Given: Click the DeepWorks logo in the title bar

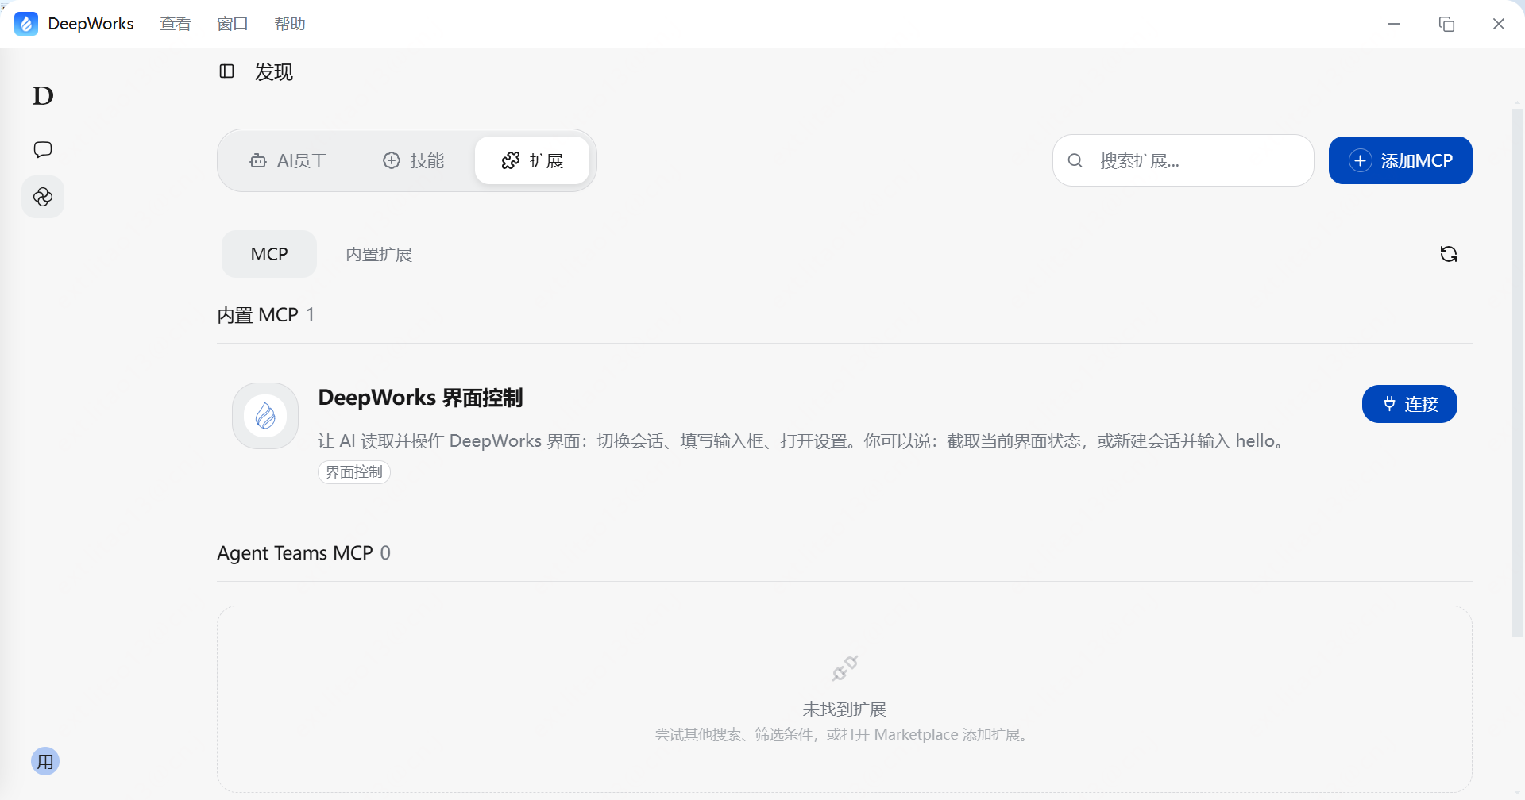Looking at the screenshot, I should (x=26, y=24).
